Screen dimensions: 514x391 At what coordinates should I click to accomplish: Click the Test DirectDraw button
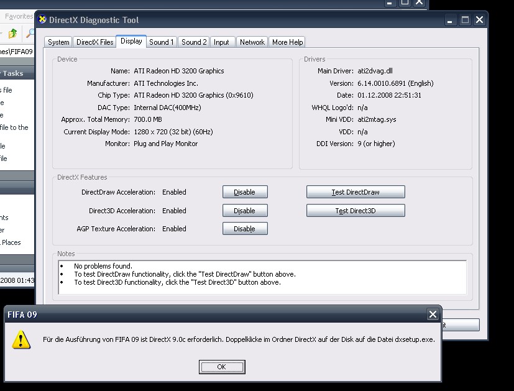tap(356, 192)
